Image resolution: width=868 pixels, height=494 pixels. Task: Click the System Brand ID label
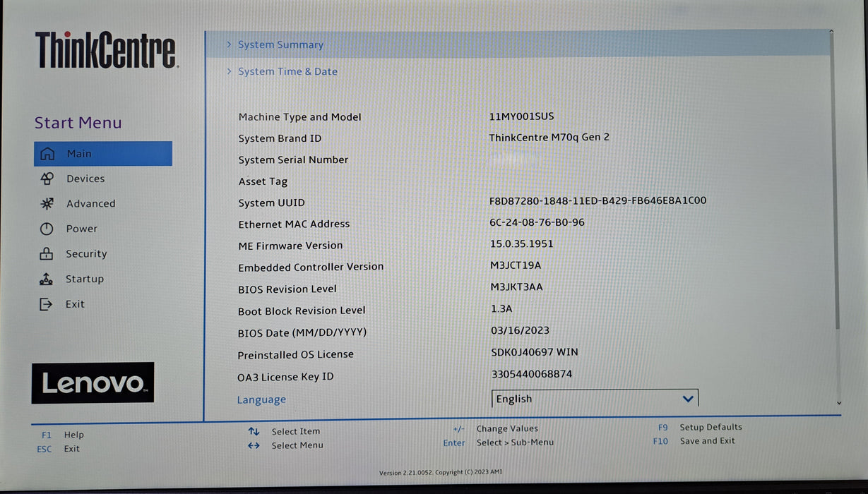(280, 138)
